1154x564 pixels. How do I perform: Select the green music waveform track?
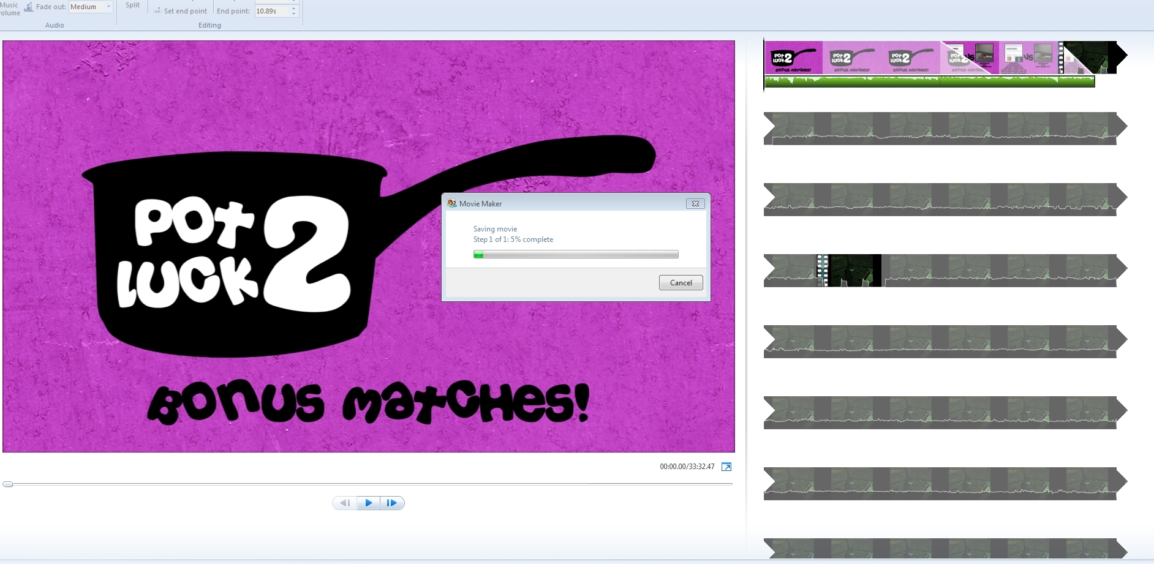click(929, 81)
